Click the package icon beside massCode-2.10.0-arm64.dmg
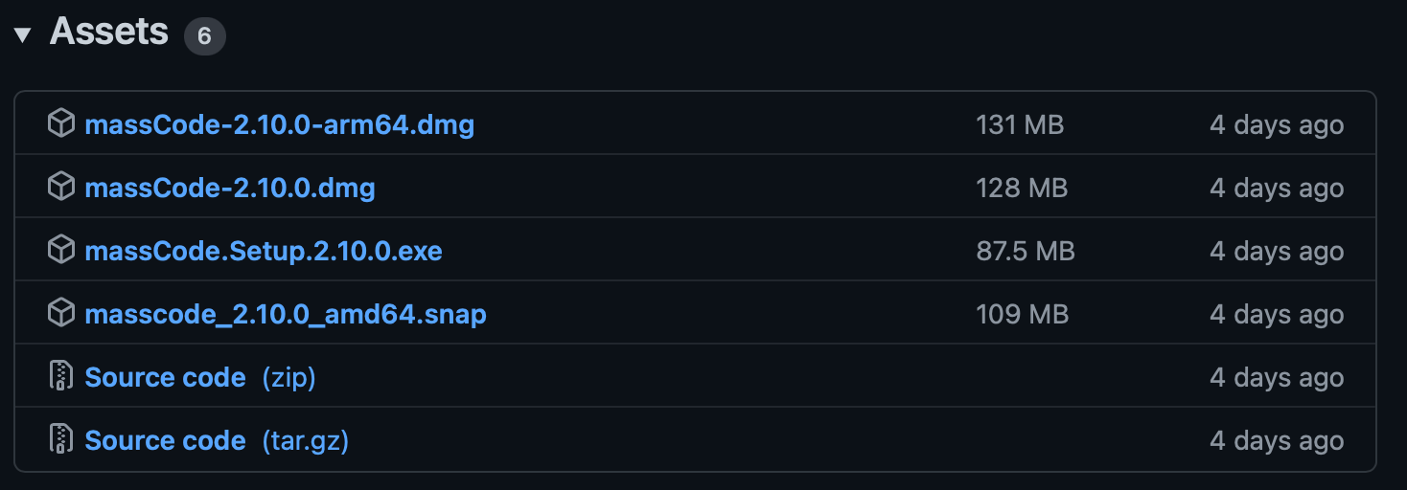The image size is (1407, 490). point(61,123)
